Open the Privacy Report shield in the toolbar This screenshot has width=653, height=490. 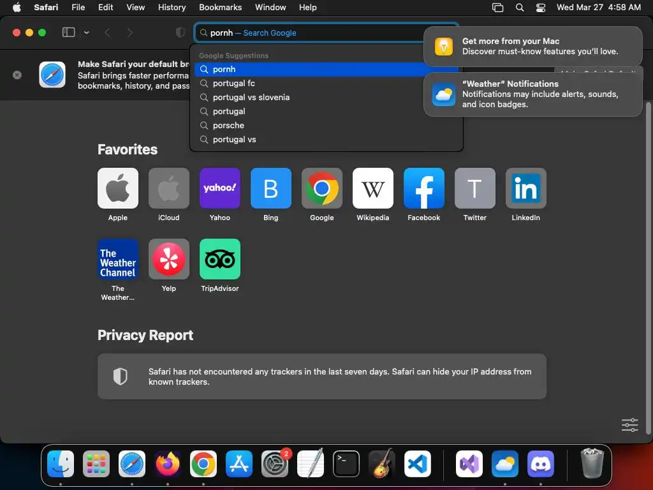180,33
